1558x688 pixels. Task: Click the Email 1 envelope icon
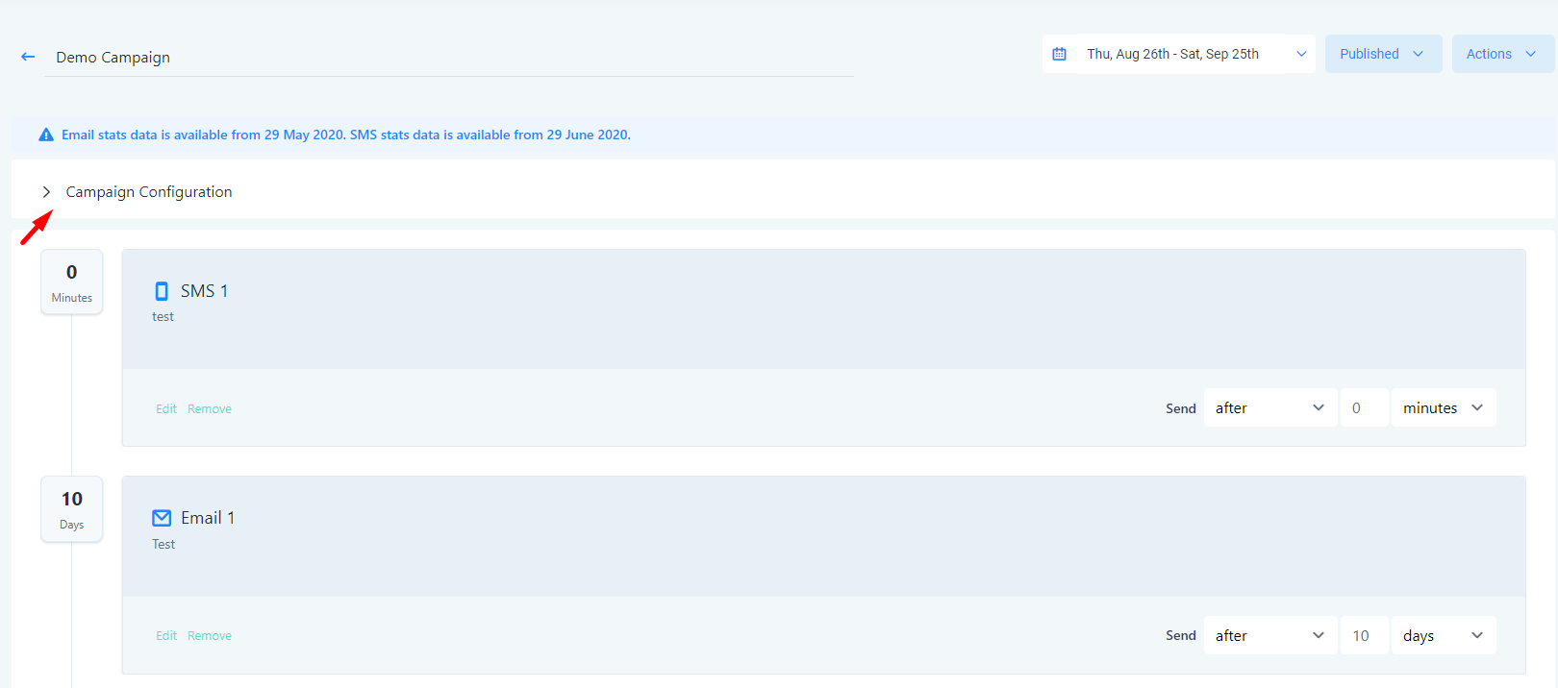pos(162,518)
